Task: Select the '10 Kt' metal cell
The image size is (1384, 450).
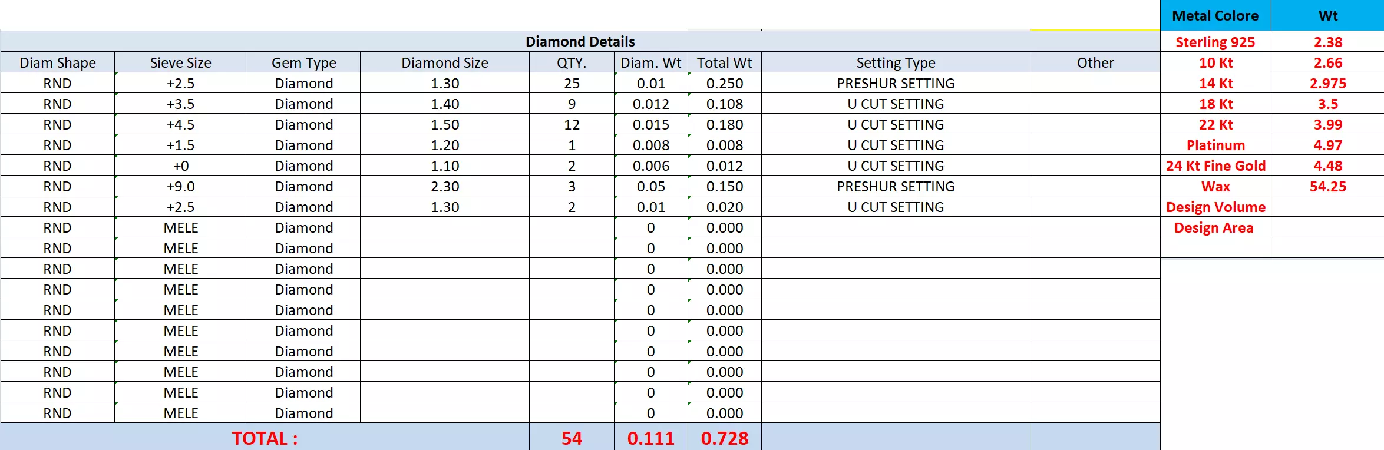Action: click(x=1215, y=62)
